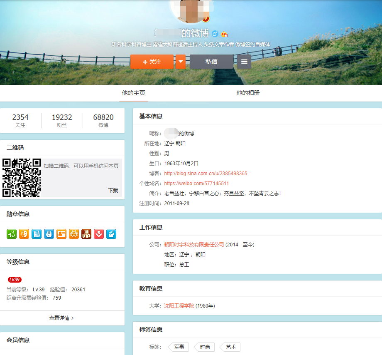Click 下载 to download QR code
Screen dimensions: 382x355
113,190
